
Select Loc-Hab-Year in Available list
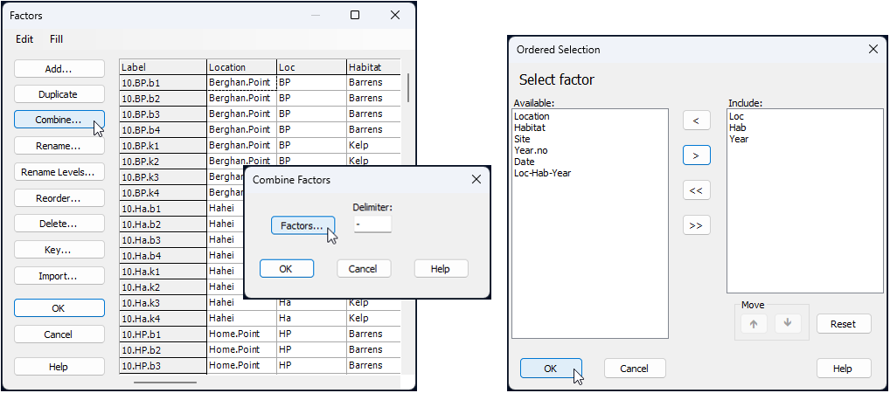[542, 173]
